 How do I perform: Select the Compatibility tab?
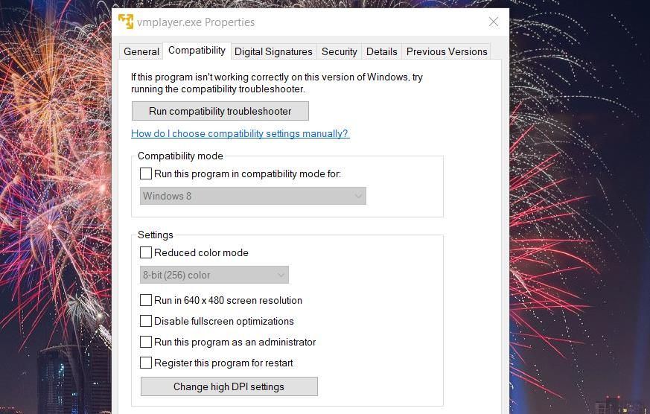pyautogui.click(x=197, y=50)
